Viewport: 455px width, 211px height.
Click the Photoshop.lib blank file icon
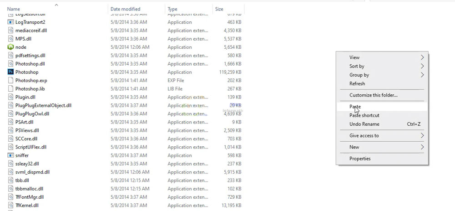tap(10, 89)
